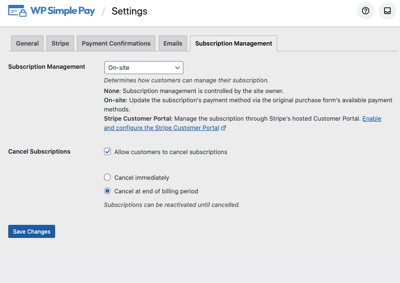Click the WP Simple Pay card logo icon
This screenshot has width=400, height=283.
[17, 11]
